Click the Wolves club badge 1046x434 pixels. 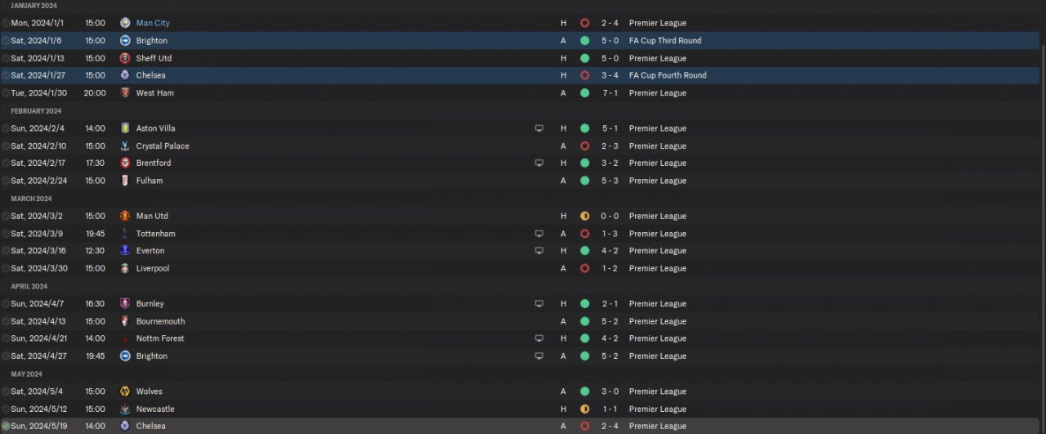pyautogui.click(x=125, y=391)
